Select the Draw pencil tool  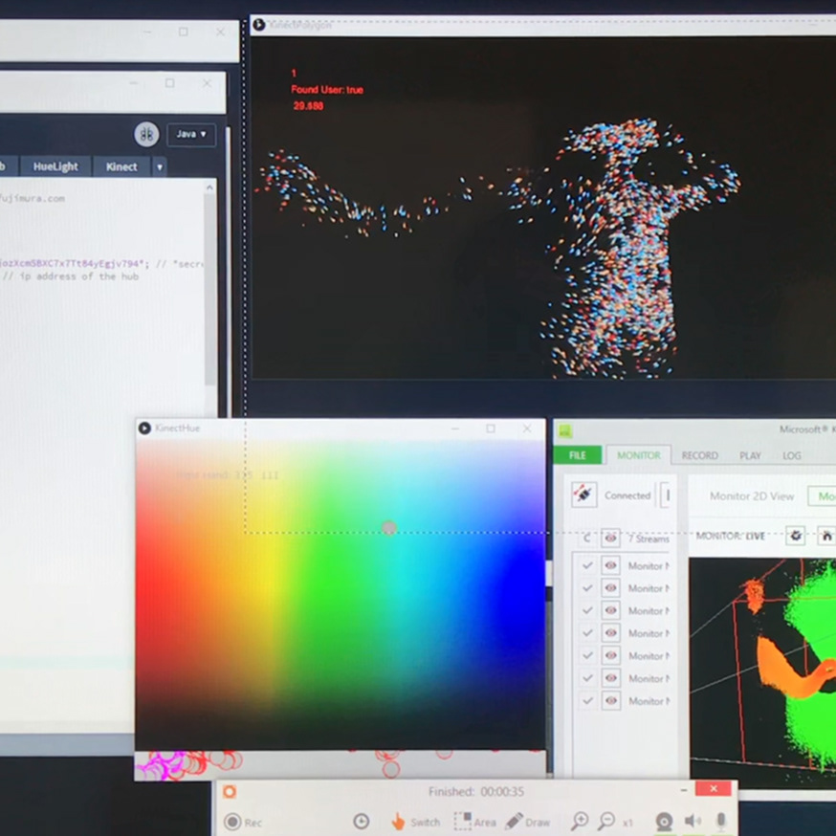click(515, 821)
